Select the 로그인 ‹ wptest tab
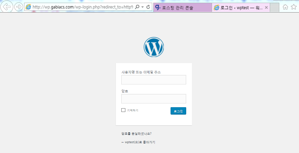 241,7
